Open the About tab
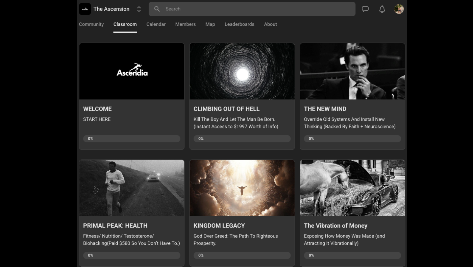This screenshot has height=267, width=473. coord(270,24)
